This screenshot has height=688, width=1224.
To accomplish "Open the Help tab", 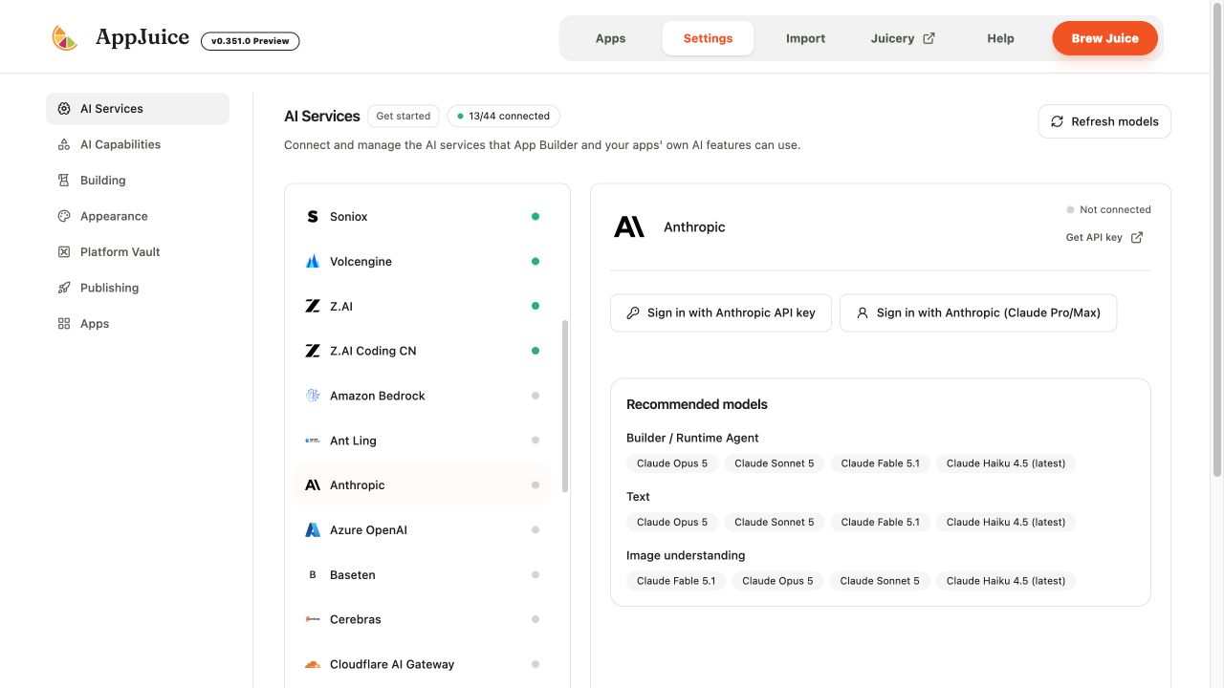I will (x=1000, y=38).
